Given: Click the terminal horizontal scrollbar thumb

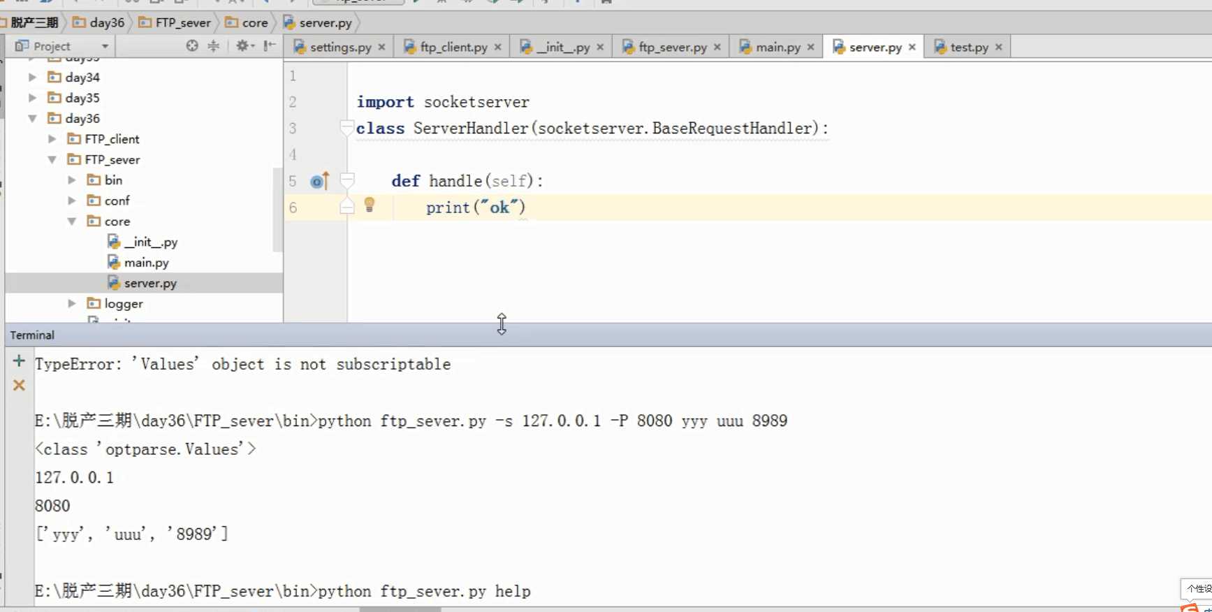Looking at the screenshot, I should [x=400, y=609].
